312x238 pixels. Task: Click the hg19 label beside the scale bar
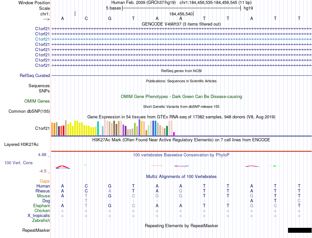click(x=248, y=8)
